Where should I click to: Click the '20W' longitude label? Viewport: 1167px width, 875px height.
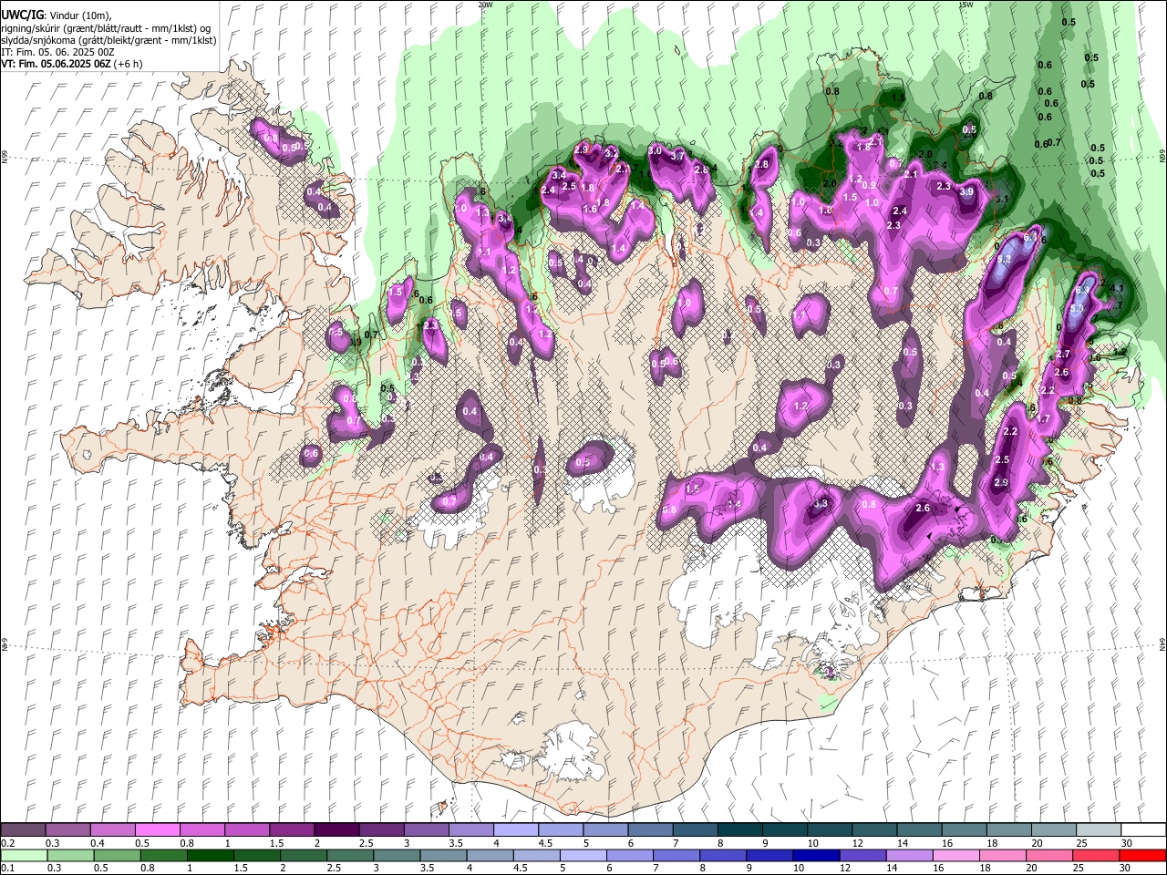pyautogui.click(x=485, y=5)
